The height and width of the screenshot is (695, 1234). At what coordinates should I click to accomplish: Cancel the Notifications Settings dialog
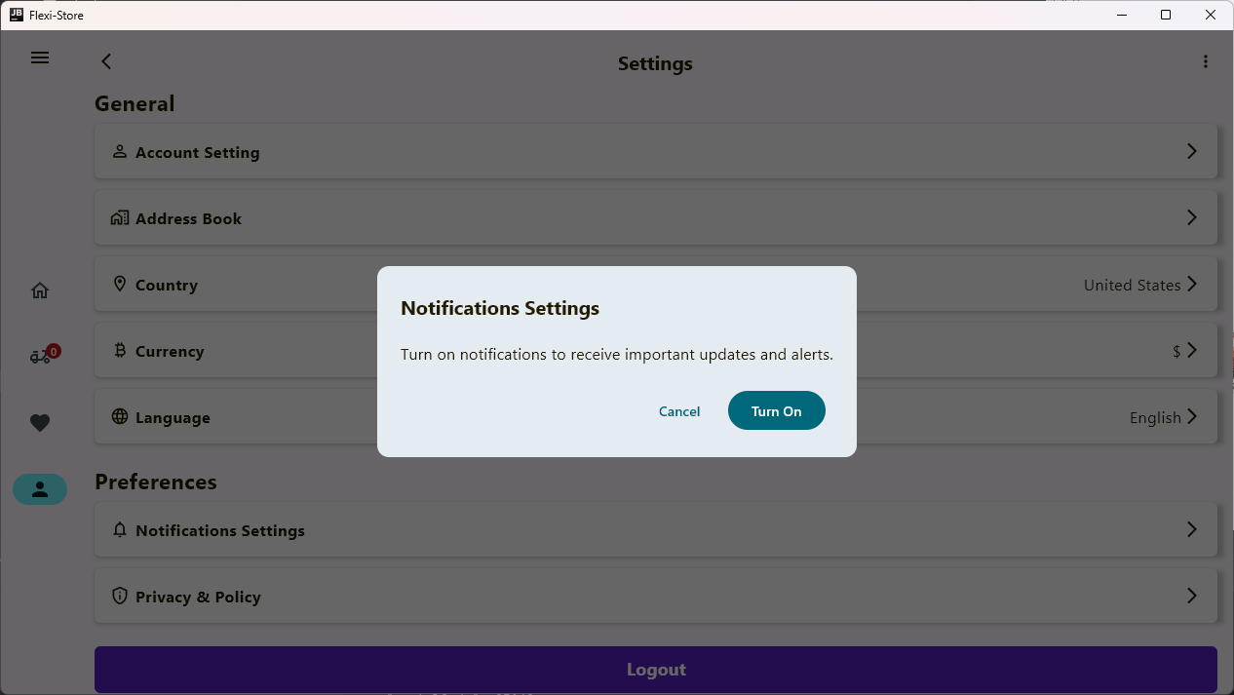coord(679,411)
